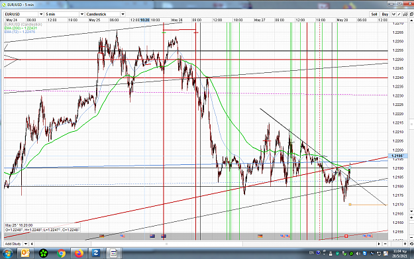This screenshot has height=259, width=414.
Task: Click German flag event marker under May 27
Action: [x=260, y=236]
